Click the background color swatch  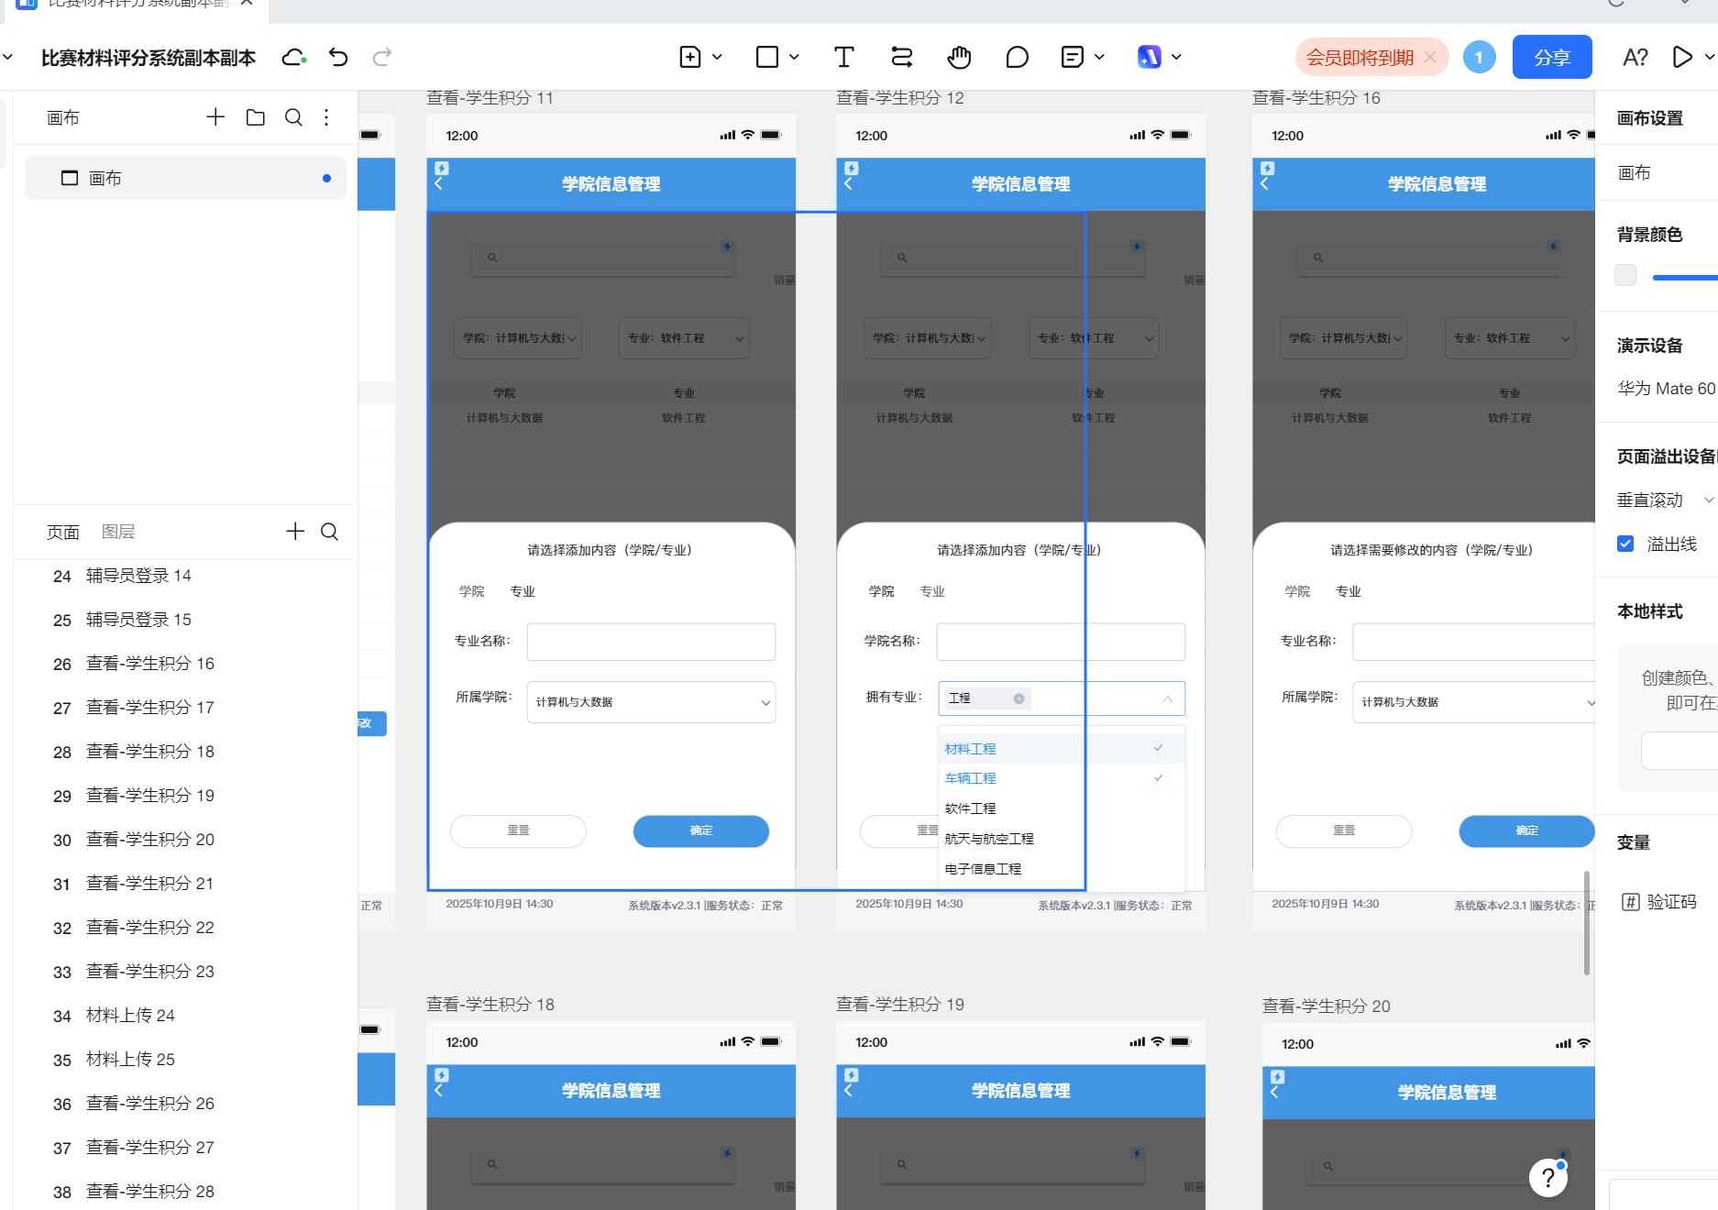(x=1625, y=275)
